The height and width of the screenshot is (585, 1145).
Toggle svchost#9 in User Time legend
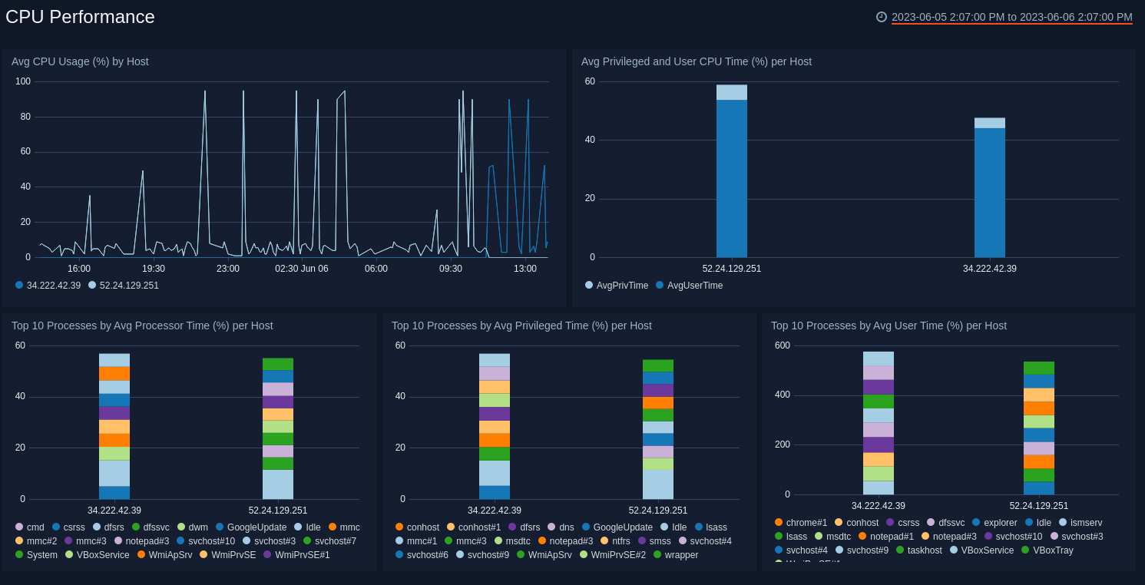pos(862,550)
